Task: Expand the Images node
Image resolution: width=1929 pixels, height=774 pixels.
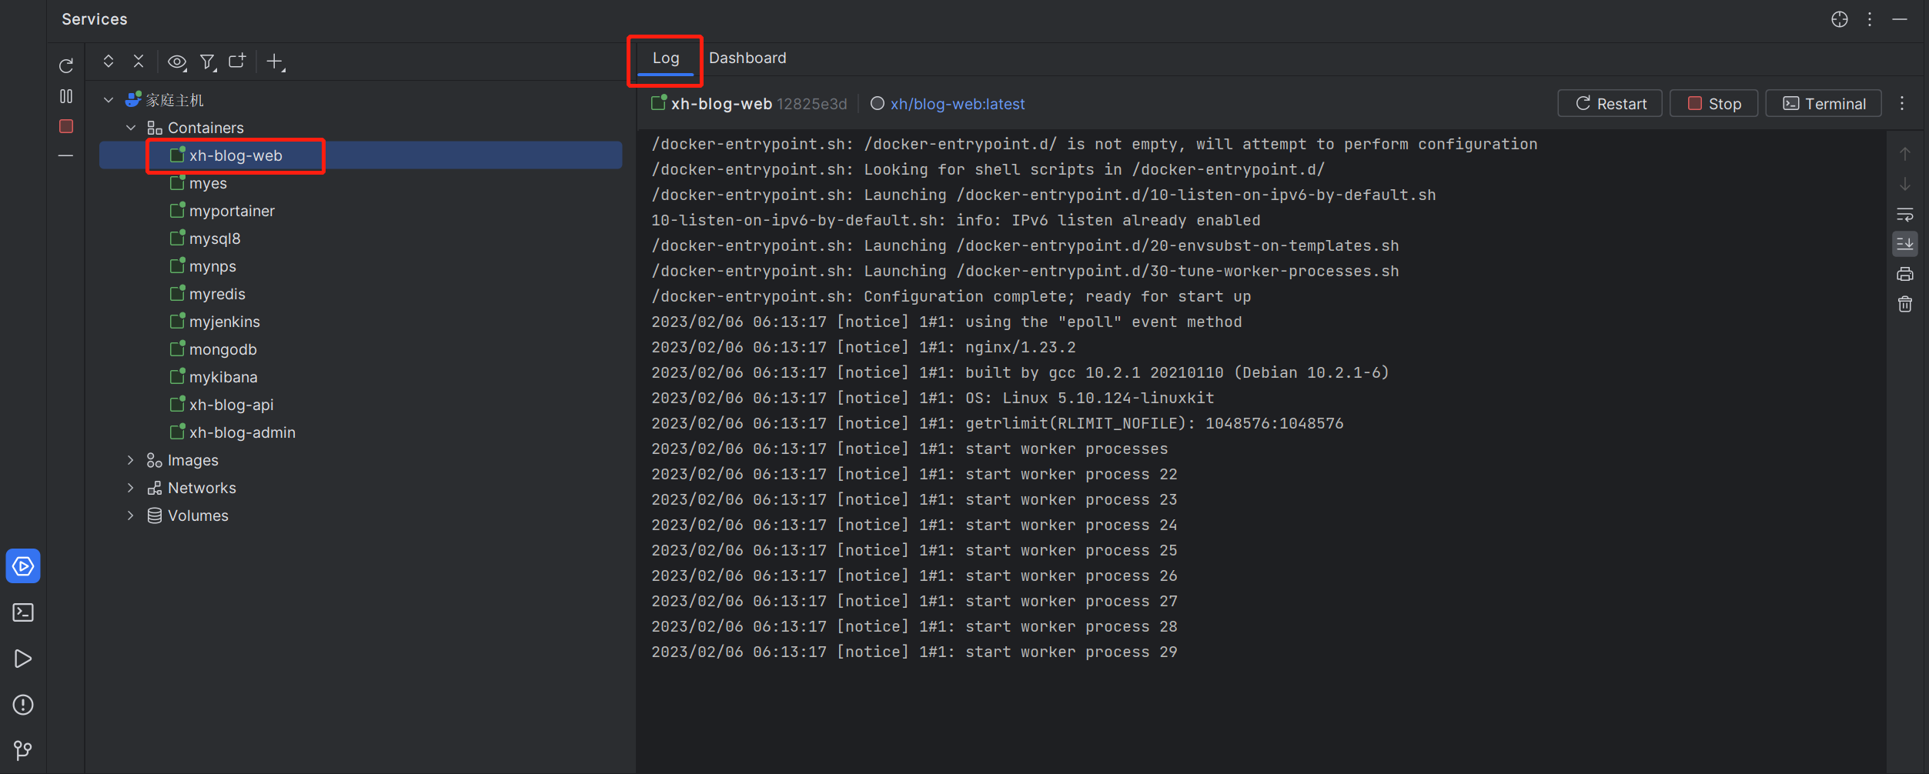Action: click(x=131, y=460)
